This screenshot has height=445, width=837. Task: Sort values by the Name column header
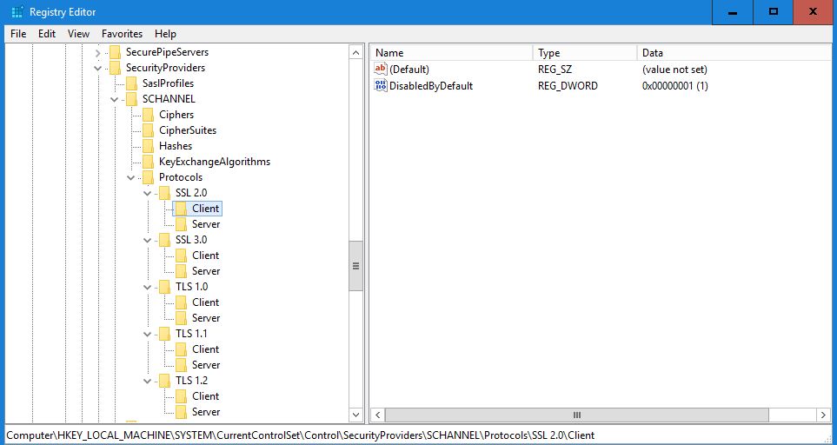452,53
